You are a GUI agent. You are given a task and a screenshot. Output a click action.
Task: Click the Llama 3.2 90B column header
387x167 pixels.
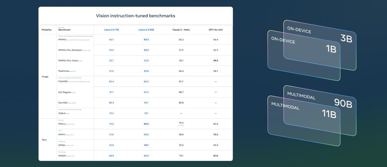point(146,30)
